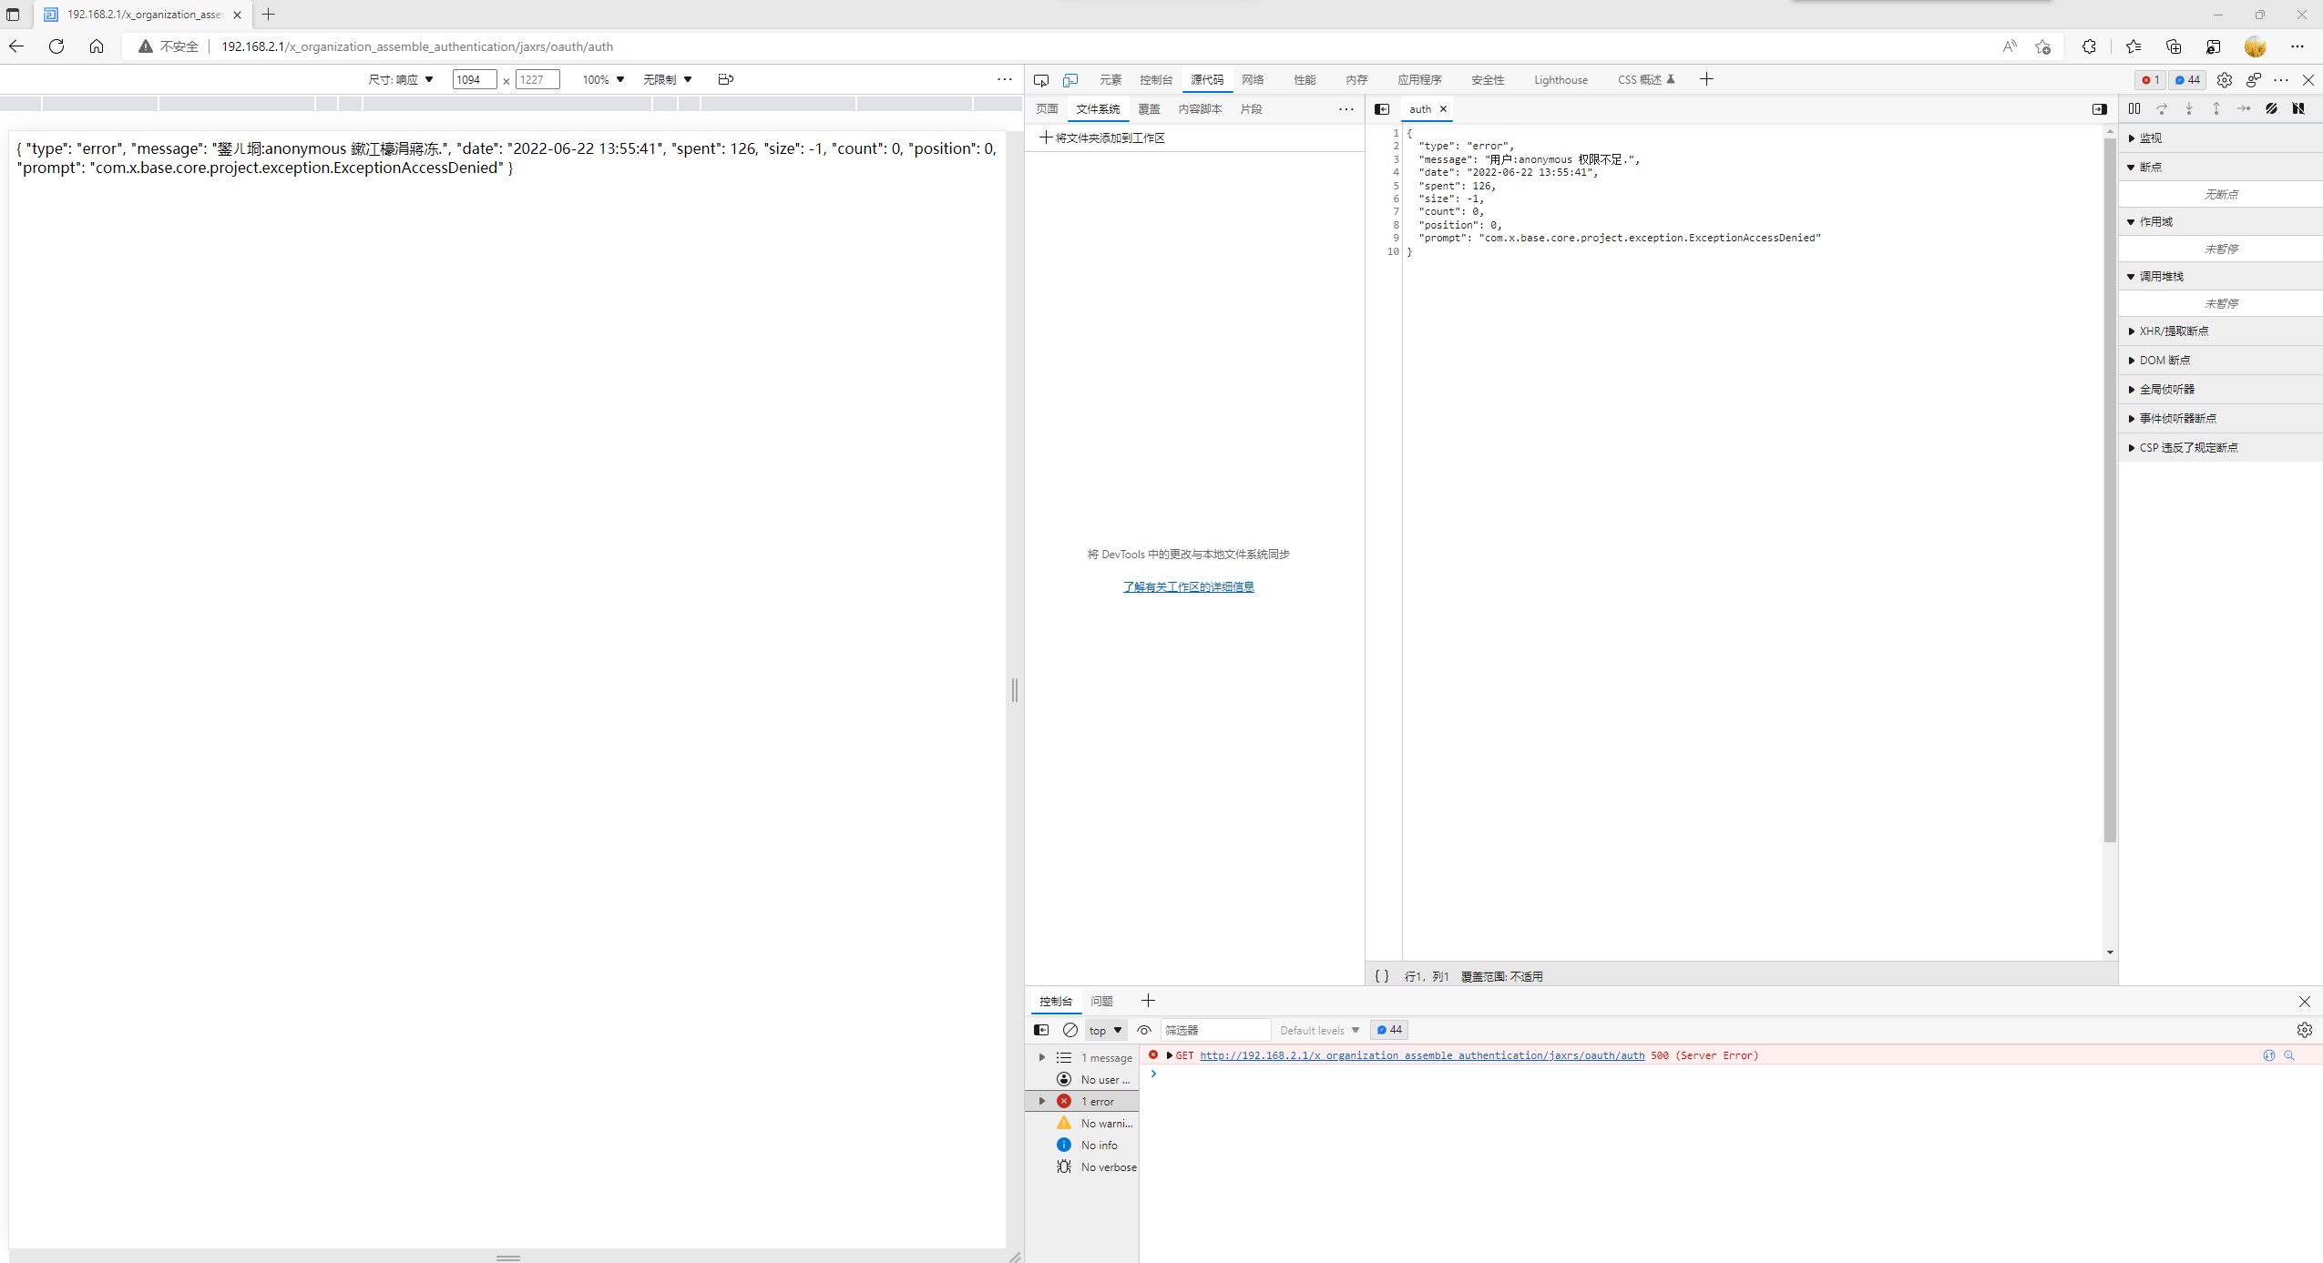Switch to the 网络 tab
The image size is (2323, 1263).
[1253, 80]
